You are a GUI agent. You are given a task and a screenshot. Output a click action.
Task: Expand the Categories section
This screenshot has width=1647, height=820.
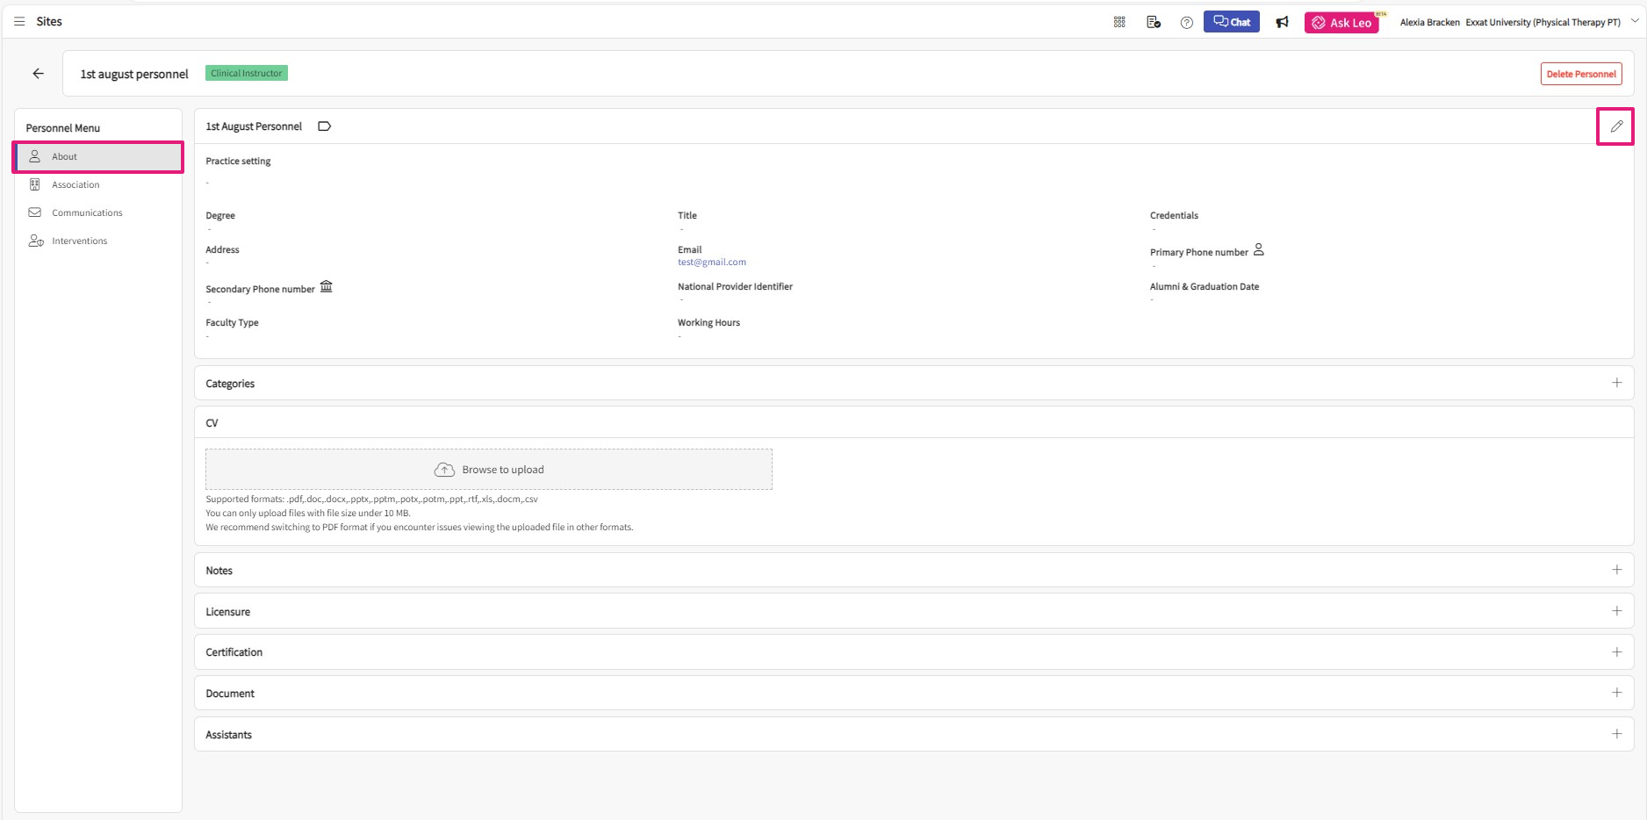[x=1616, y=383]
